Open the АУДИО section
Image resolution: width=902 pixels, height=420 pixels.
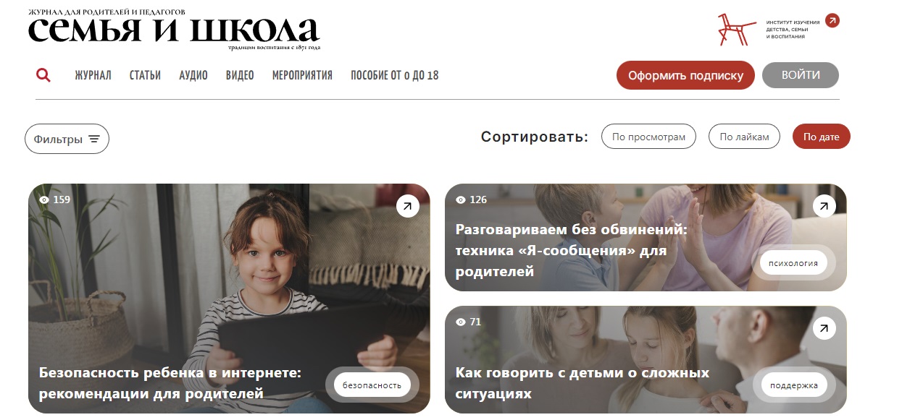pyautogui.click(x=193, y=75)
